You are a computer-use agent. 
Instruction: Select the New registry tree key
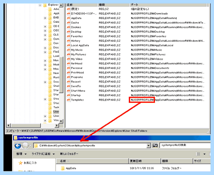[56, 73]
